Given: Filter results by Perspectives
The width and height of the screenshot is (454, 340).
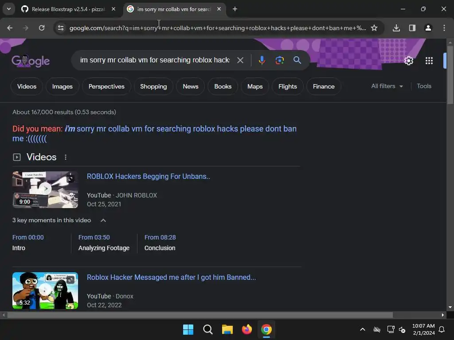Looking at the screenshot, I should pyautogui.click(x=106, y=86).
